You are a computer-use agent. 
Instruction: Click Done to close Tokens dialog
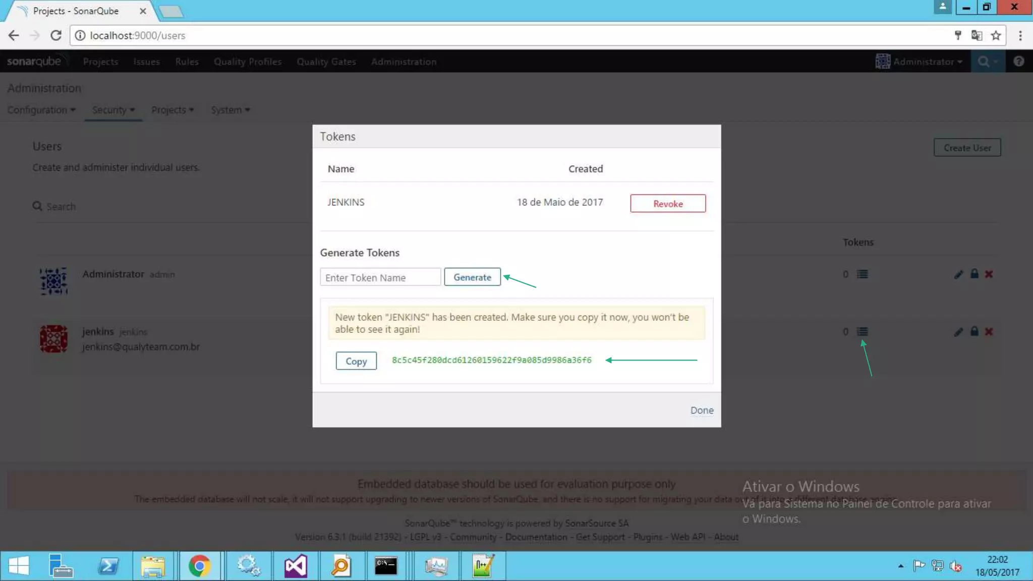(702, 410)
